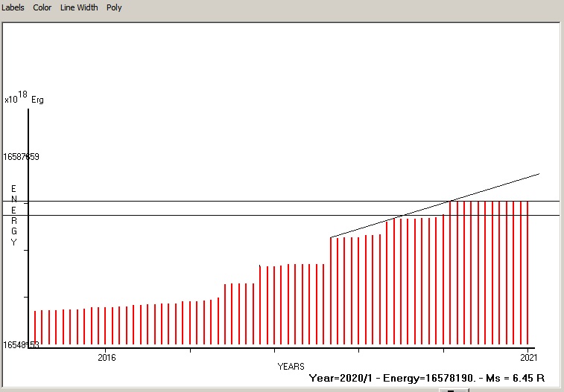Screen dimensions: 564x392
Task: Click the red bar directly above 2016
Action: coord(106,326)
